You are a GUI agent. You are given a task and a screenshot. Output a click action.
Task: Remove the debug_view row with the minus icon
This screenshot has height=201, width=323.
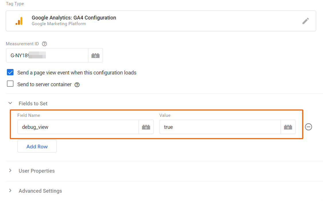point(308,127)
